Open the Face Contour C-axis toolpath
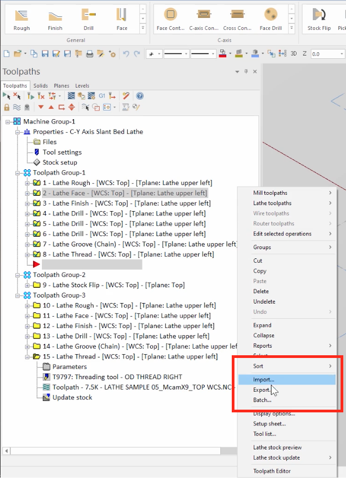Image resolution: width=346 pixels, height=482 pixels. [x=170, y=20]
